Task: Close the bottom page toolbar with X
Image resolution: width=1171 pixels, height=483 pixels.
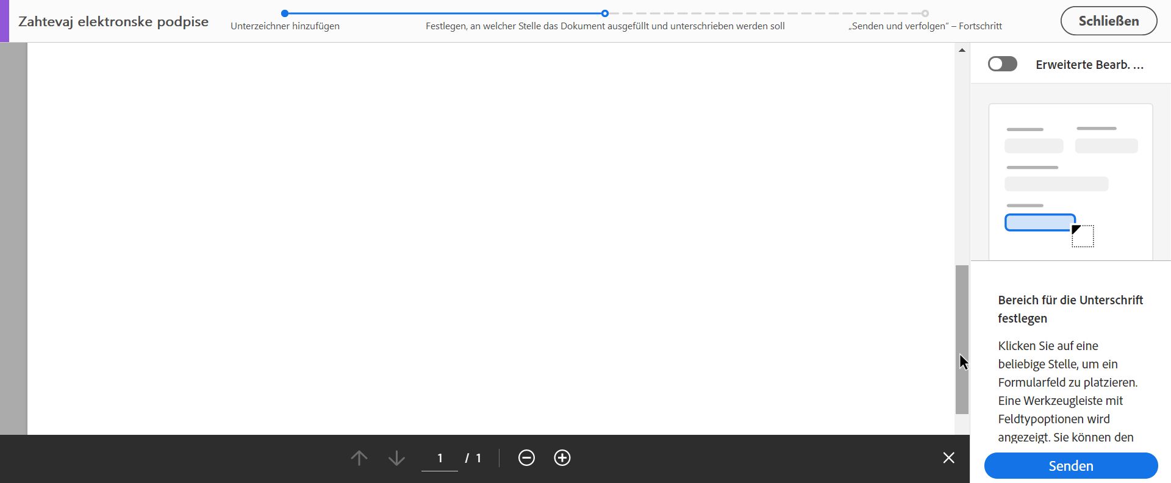Action: [x=948, y=457]
